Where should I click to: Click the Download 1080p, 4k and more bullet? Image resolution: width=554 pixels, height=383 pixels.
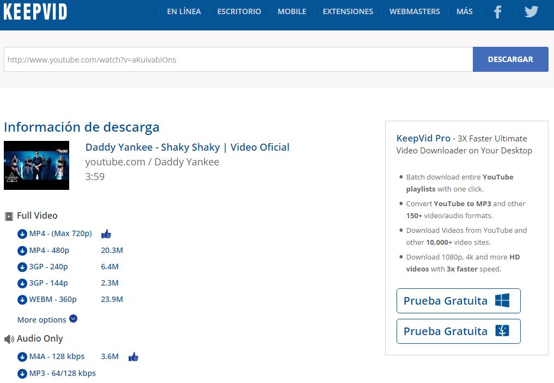click(463, 263)
